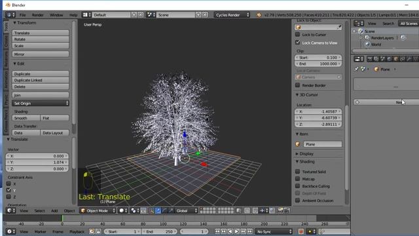
Task: Switch to the Constraints properties chain icon
Action: pyautogui.click(x=402, y=59)
